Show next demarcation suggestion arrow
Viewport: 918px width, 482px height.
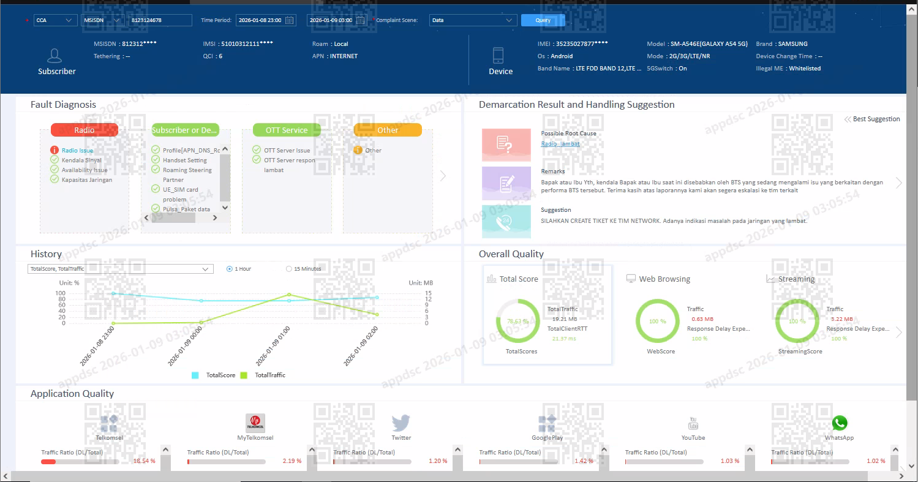click(898, 183)
